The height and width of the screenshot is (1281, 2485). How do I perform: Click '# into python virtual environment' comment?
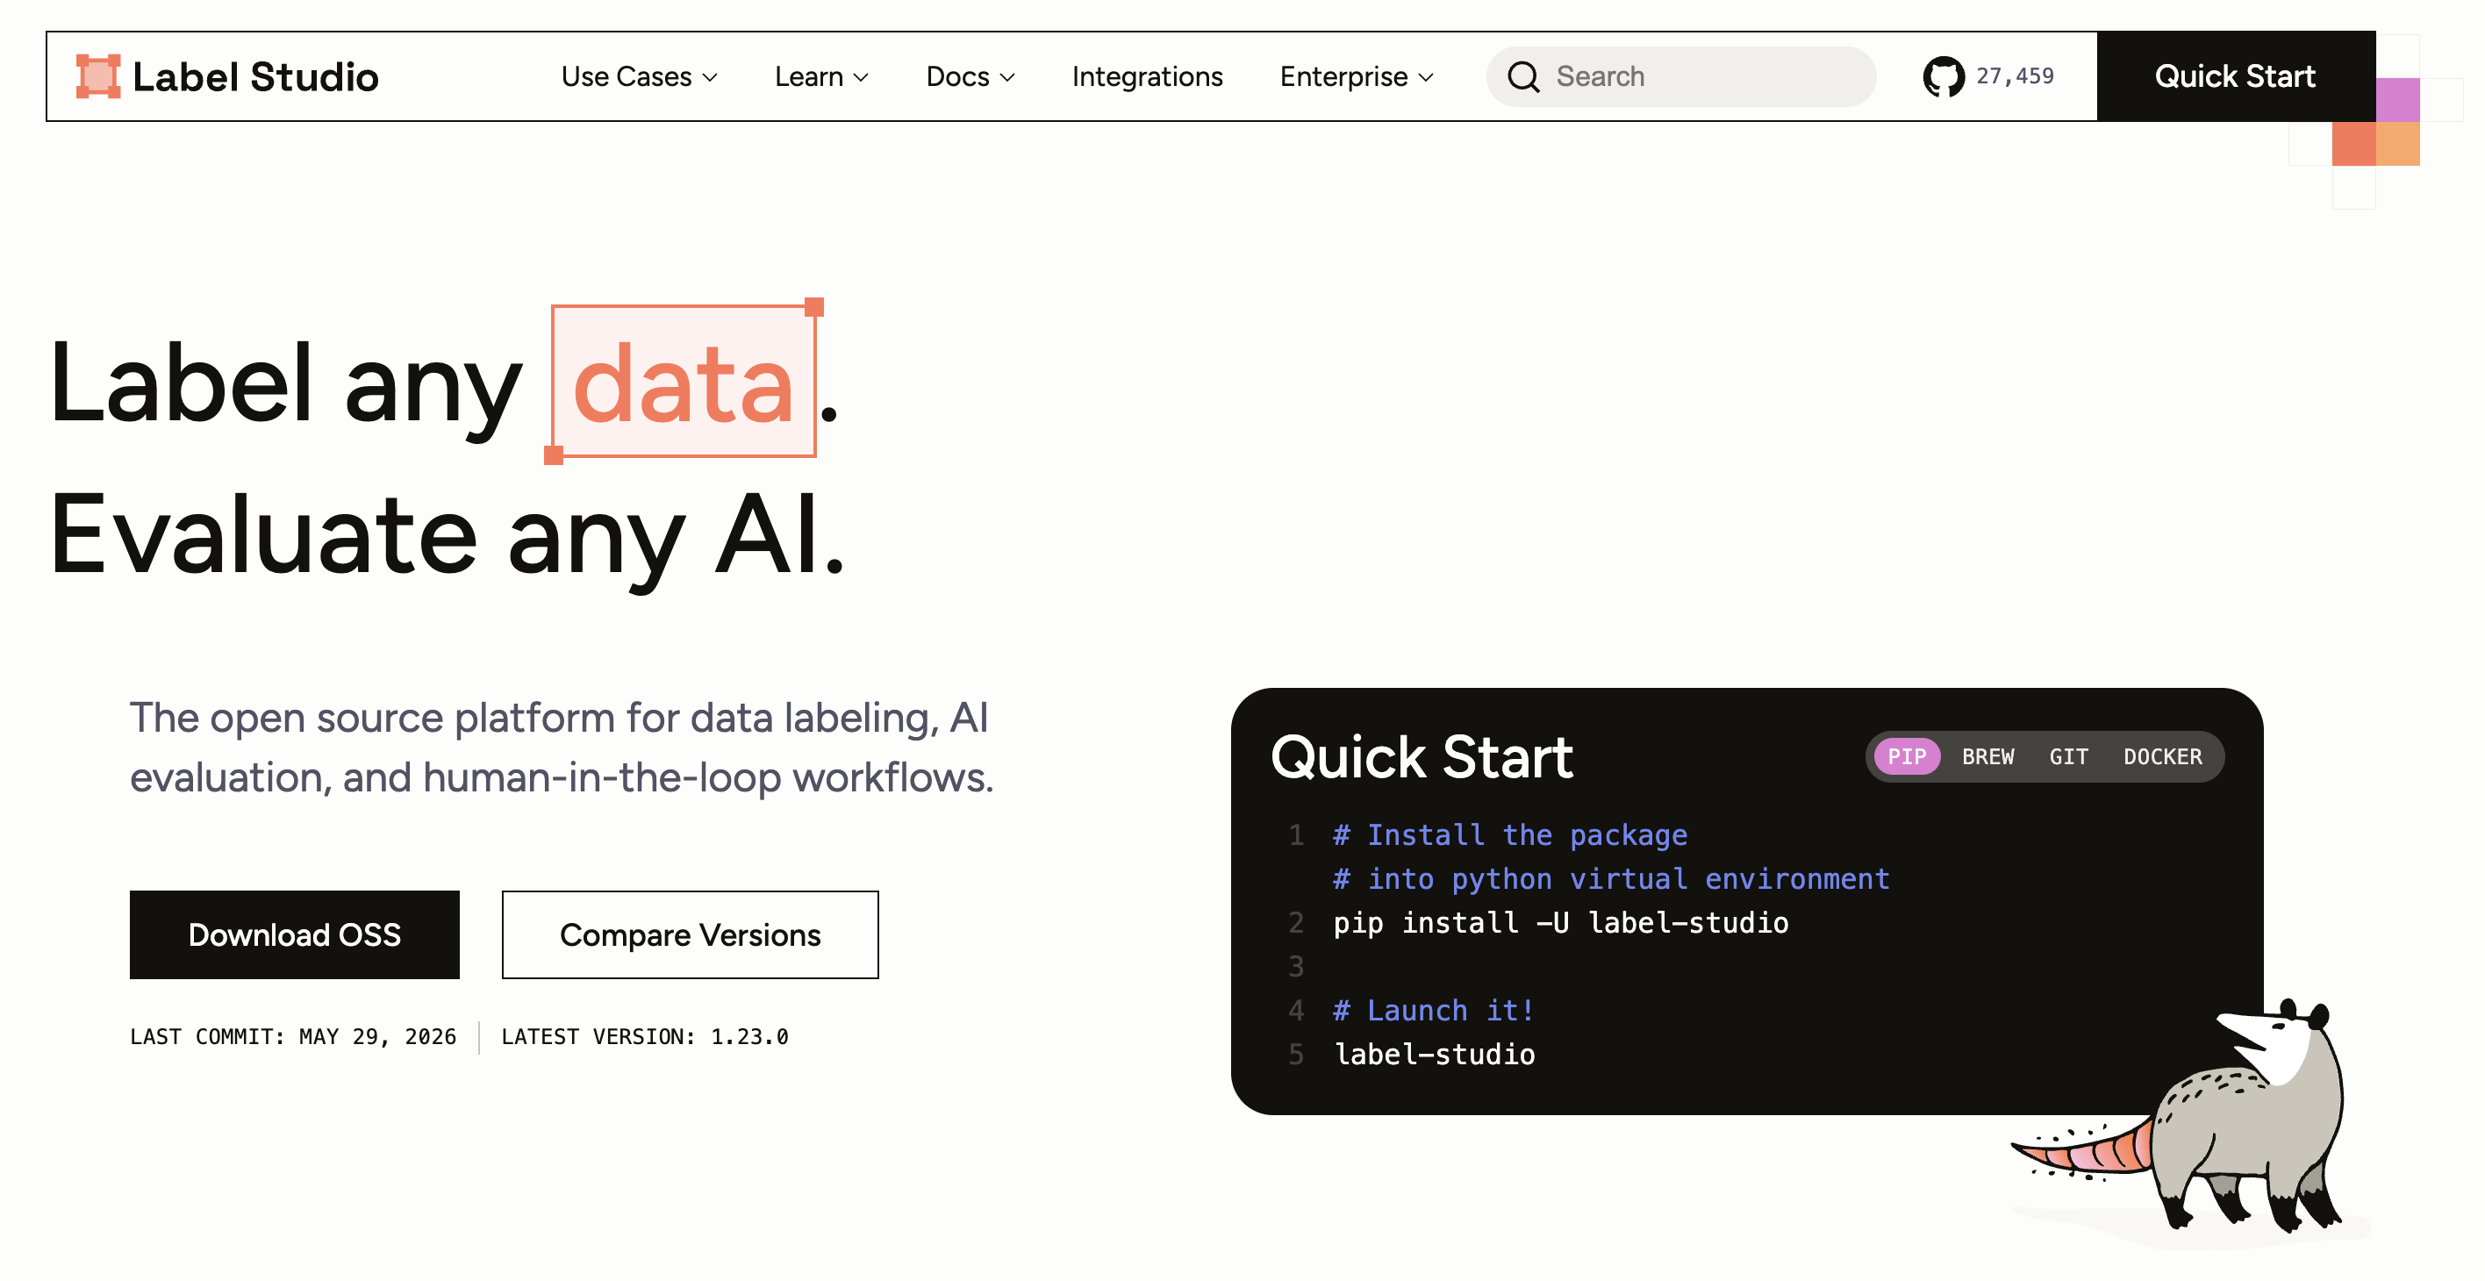click(1611, 879)
